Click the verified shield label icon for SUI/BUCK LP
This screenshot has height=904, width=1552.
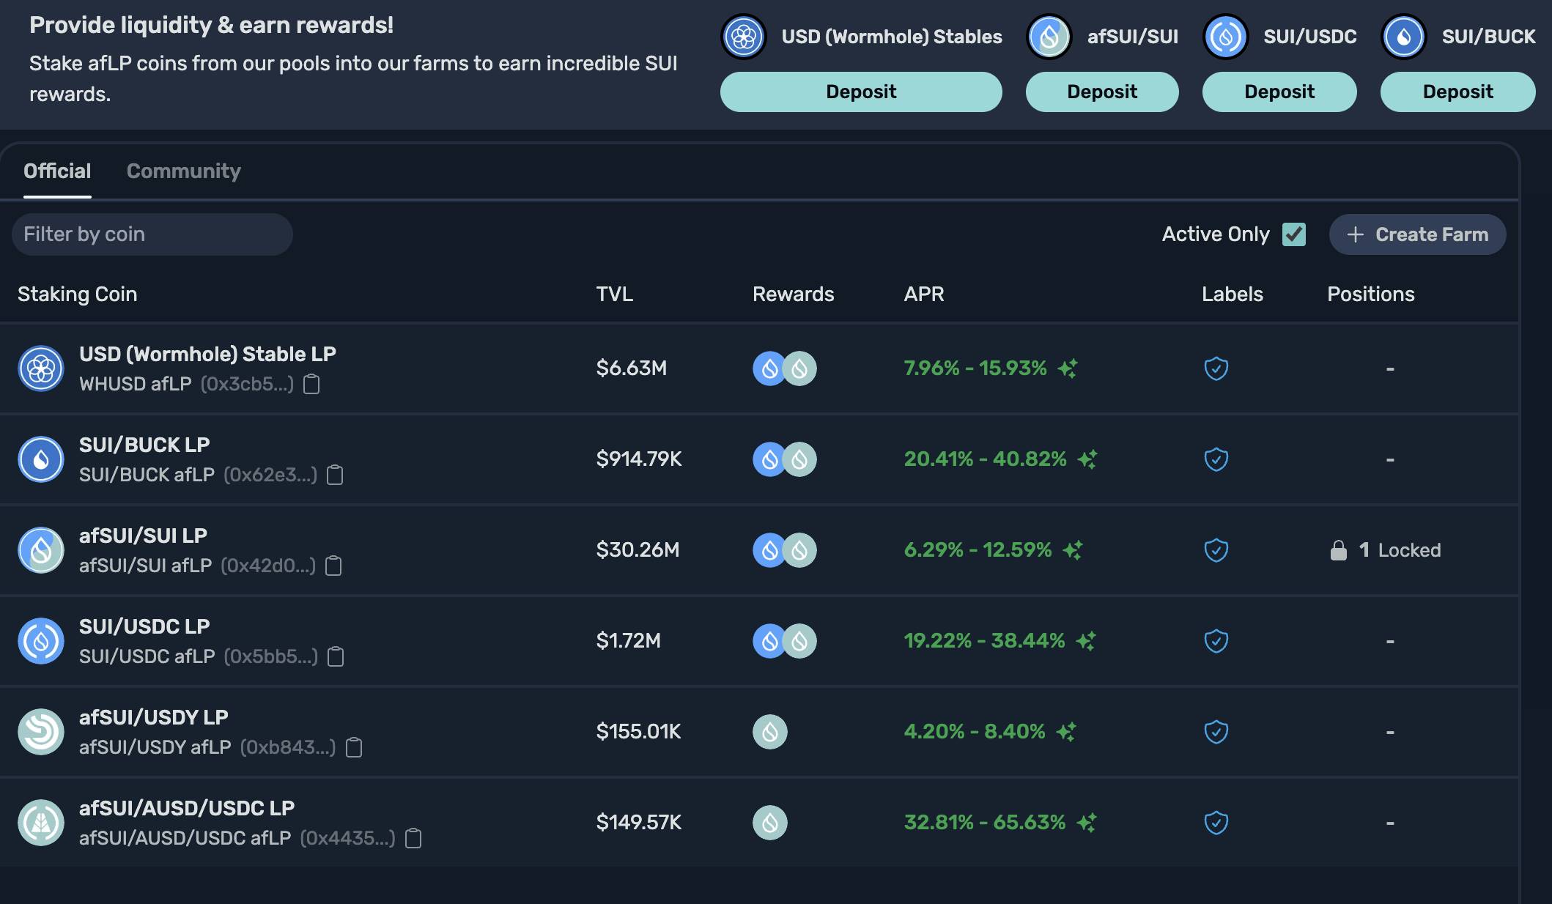coord(1215,457)
